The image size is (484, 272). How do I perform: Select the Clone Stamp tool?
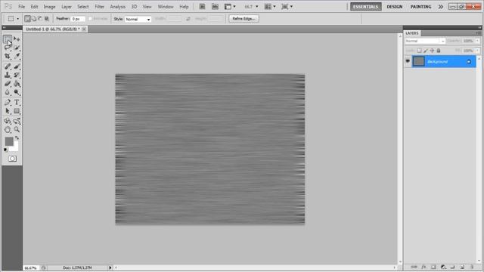pyautogui.click(x=8, y=75)
